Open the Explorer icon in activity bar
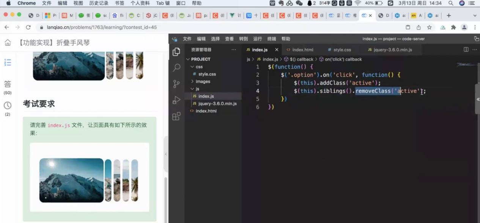This screenshot has width=480, height=223. (x=176, y=52)
